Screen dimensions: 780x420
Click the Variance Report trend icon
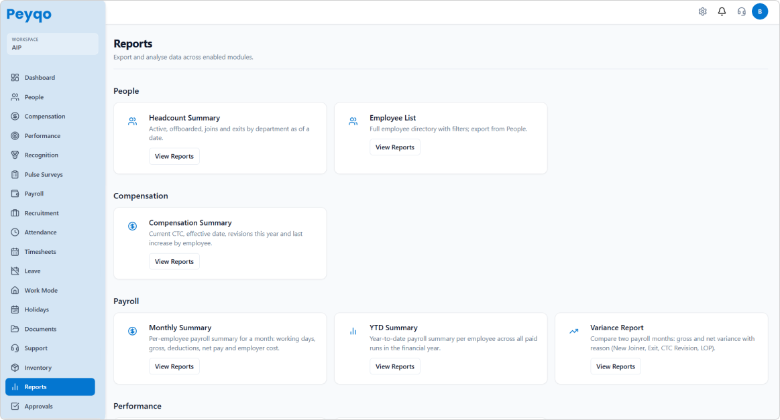point(574,331)
